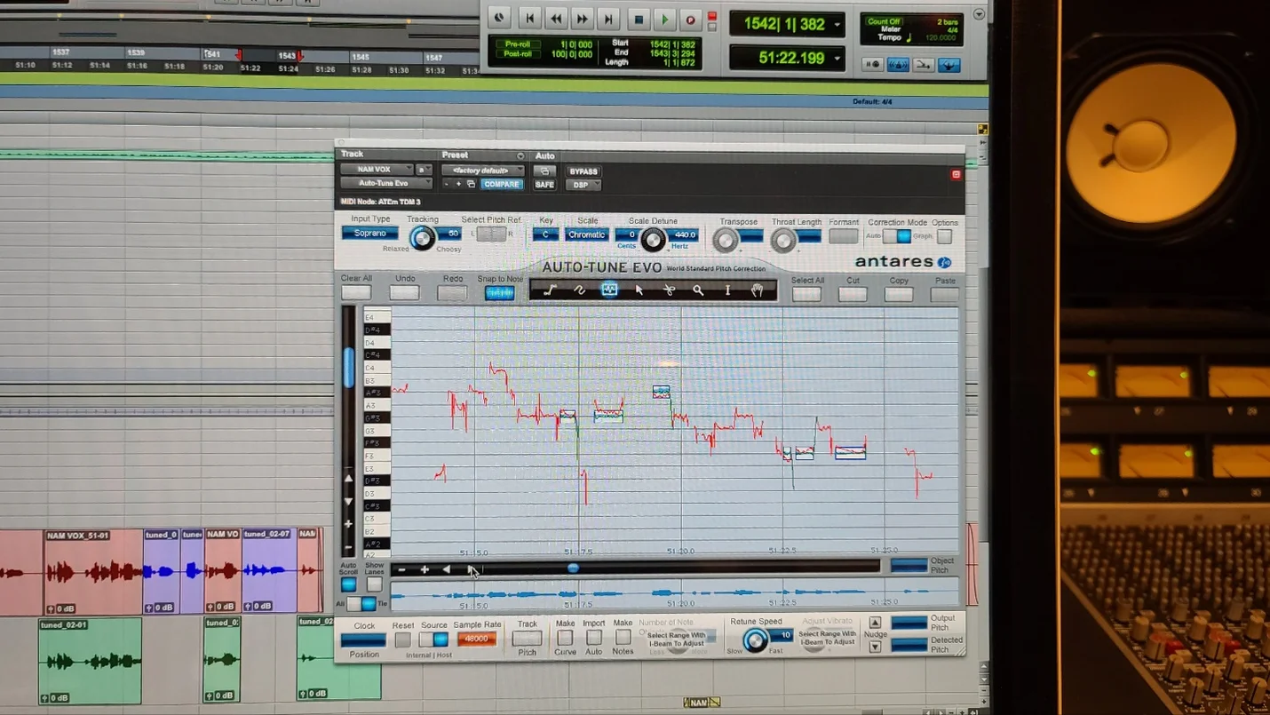Select the Curve drawing tool
1270x715 pixels.
click(579, 290)
